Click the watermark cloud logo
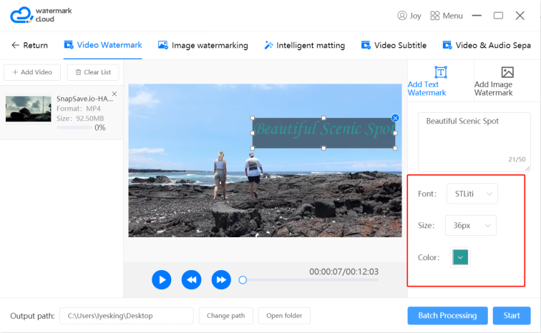Image resolution: width=541 pixels, height=333 pixels. pyautogui.click(x=41, y=15)
